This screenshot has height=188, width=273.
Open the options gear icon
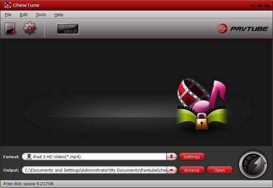pos(30,28)
